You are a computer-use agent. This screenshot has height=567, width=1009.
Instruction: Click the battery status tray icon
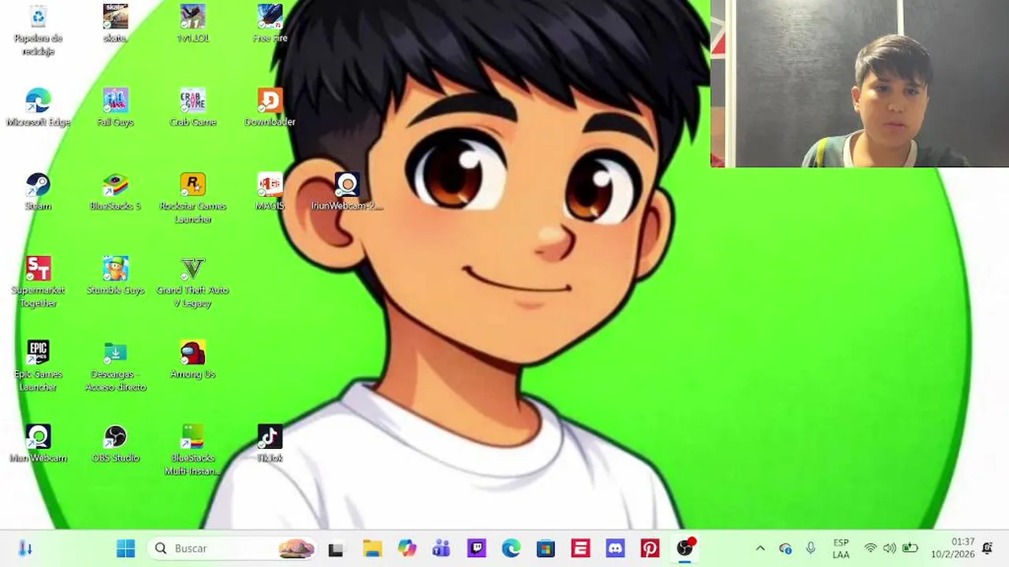tap(910, 548)
